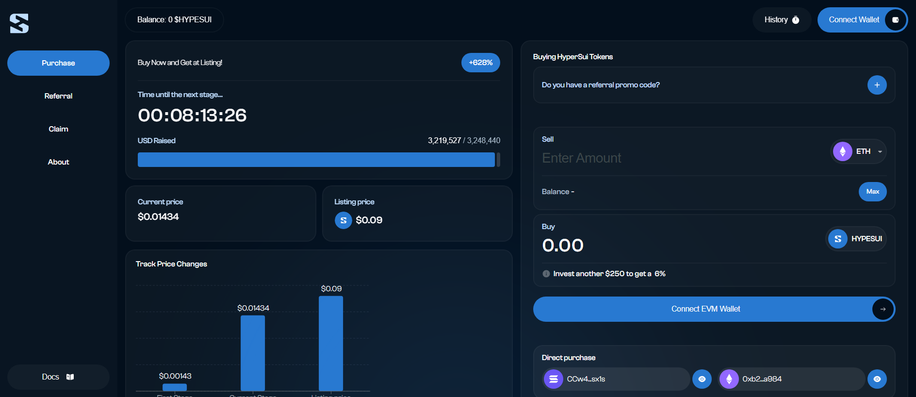Screen dimensions: 916x397
Task: Click the Ethereum icon in the Sell box
Action: 843,151
